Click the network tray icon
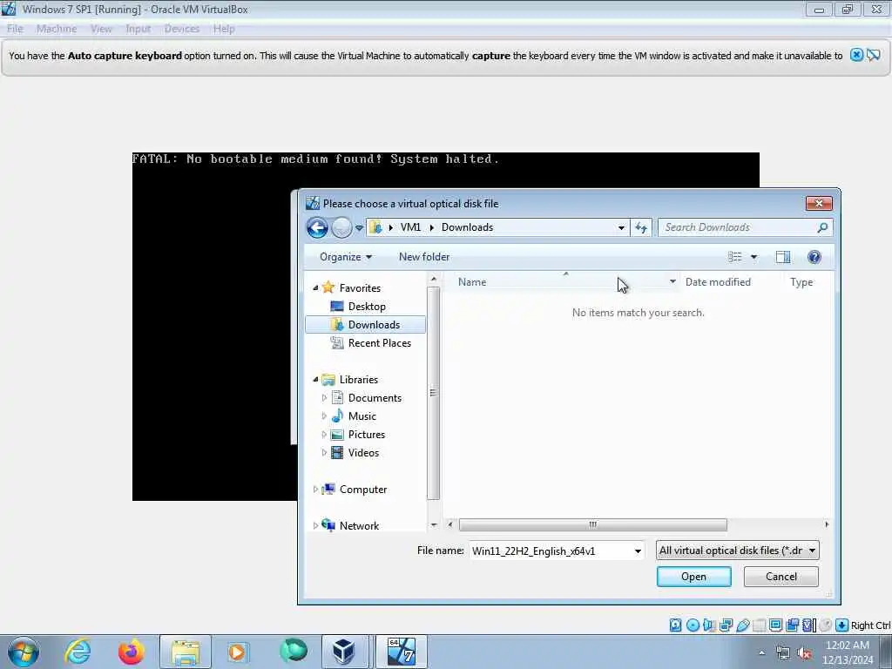Screen dimensions: 892x669 (783, 653)
